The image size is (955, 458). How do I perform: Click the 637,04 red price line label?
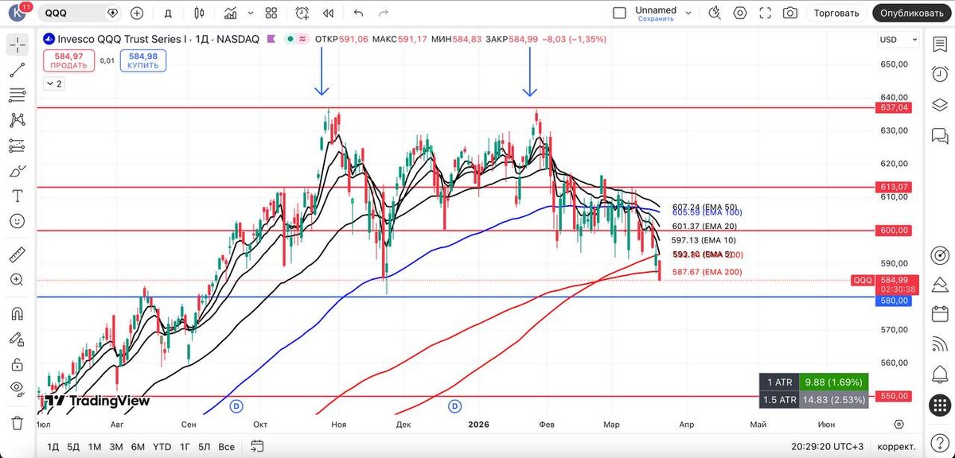(x=894, y=107)
